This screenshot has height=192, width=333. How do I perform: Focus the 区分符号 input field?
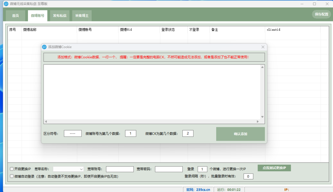pos(73,134)
